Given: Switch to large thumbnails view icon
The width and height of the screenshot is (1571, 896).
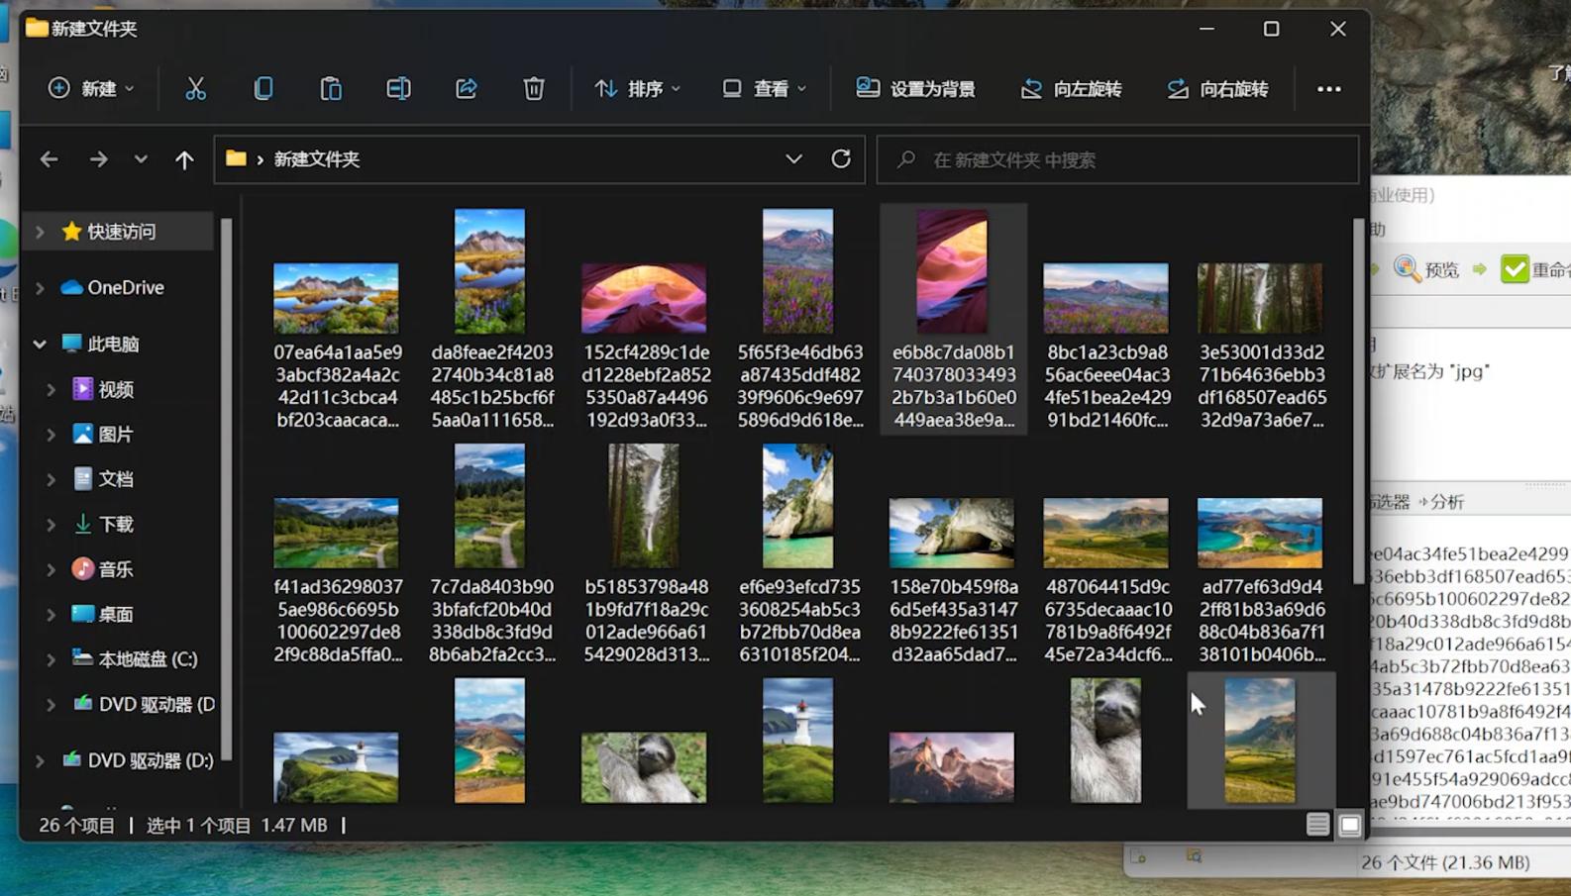Looking at the screenshot, I should 1350,825.
